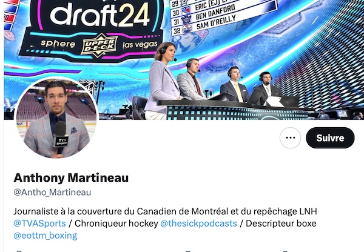This screenshot has height=252, width=364.
Task: Open the three-dot more options menu
Action: [x=290, y=138]
